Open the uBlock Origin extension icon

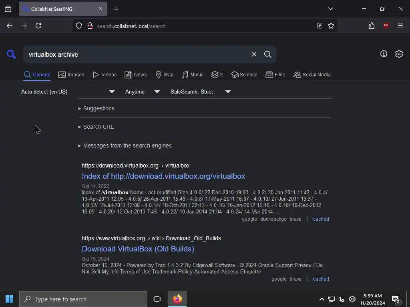[386, 26]
